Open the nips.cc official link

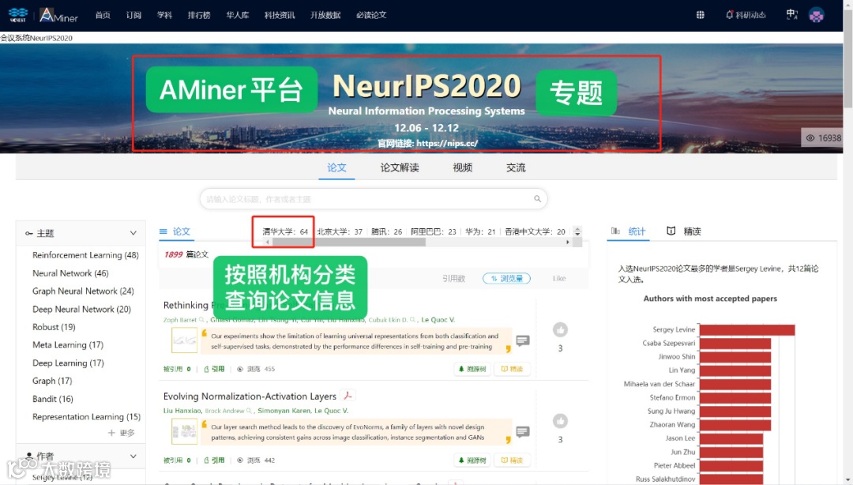tap(447, 144)
